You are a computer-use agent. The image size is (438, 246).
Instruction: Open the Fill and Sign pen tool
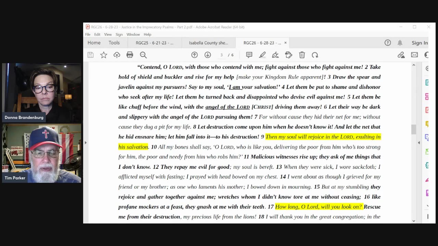click(x=275, y=55)
